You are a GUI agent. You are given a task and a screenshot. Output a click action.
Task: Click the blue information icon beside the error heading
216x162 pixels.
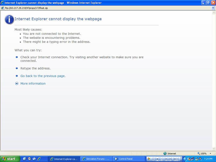9,19
